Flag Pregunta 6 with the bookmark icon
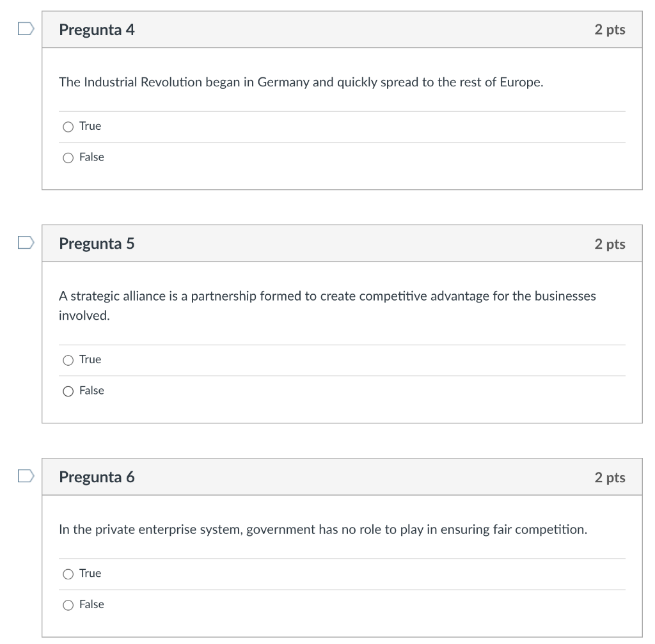The height and width of the screenshot is (644, 655). coord(24,476)
